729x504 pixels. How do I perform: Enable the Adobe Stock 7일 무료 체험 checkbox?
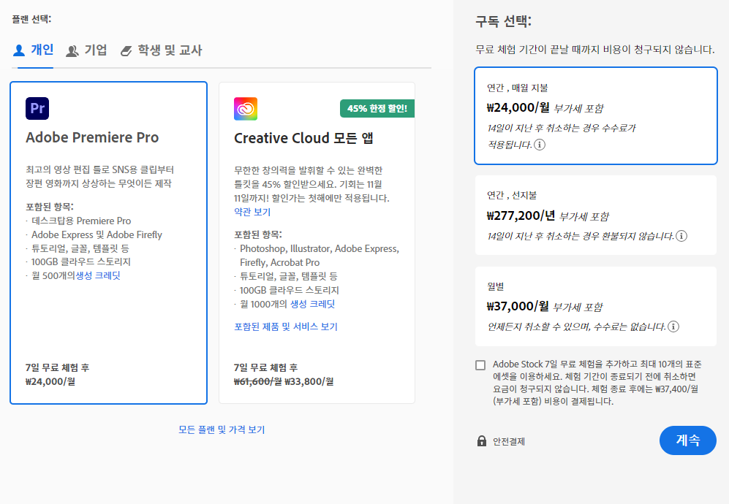[480, 365]
